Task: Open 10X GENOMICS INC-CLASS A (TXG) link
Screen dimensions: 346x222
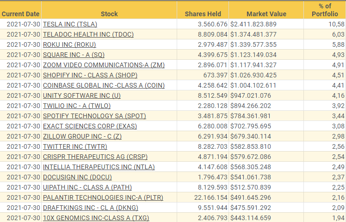Action: [x=96, y=217]
